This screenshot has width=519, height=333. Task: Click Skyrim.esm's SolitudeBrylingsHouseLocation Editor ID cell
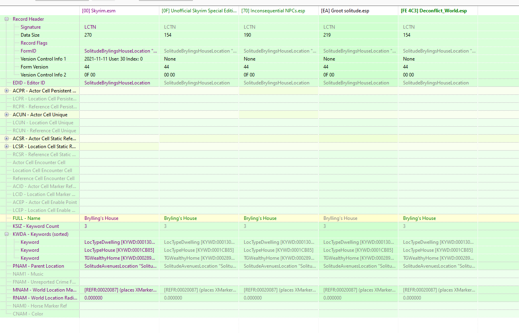click(x=117, y=83)
